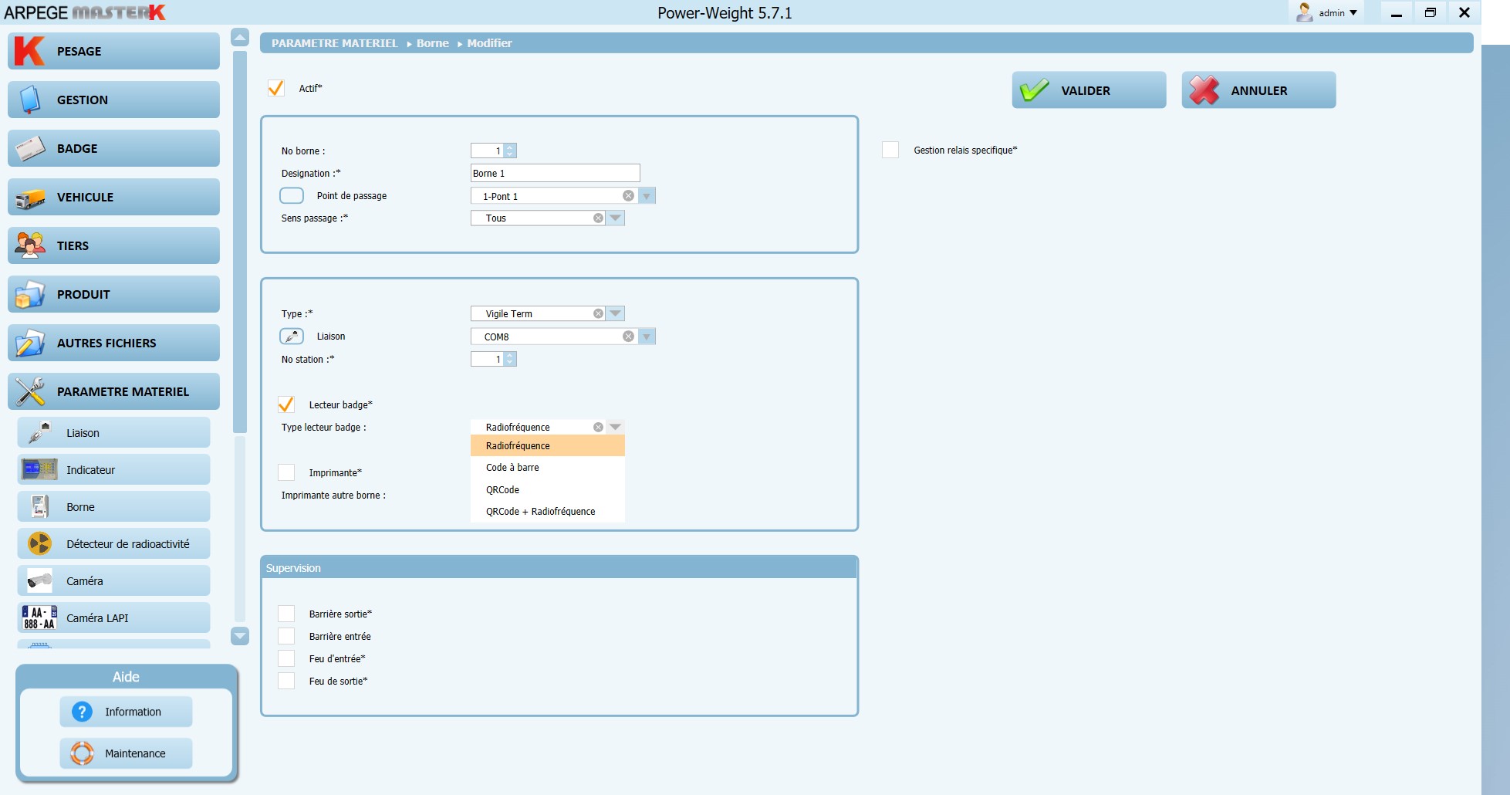Click the Maintenance lifebuoy icon
1510x795 pixels.
tap(82, 753)
